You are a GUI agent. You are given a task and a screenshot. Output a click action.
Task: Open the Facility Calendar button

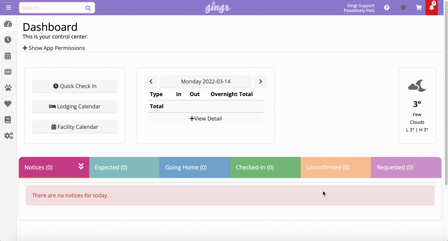point(75,127)
